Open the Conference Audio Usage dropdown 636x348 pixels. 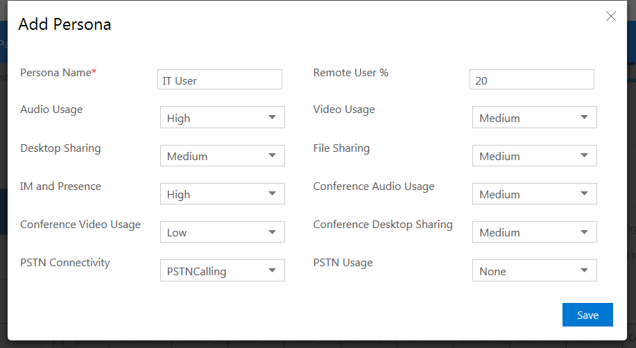click(534, 194)
